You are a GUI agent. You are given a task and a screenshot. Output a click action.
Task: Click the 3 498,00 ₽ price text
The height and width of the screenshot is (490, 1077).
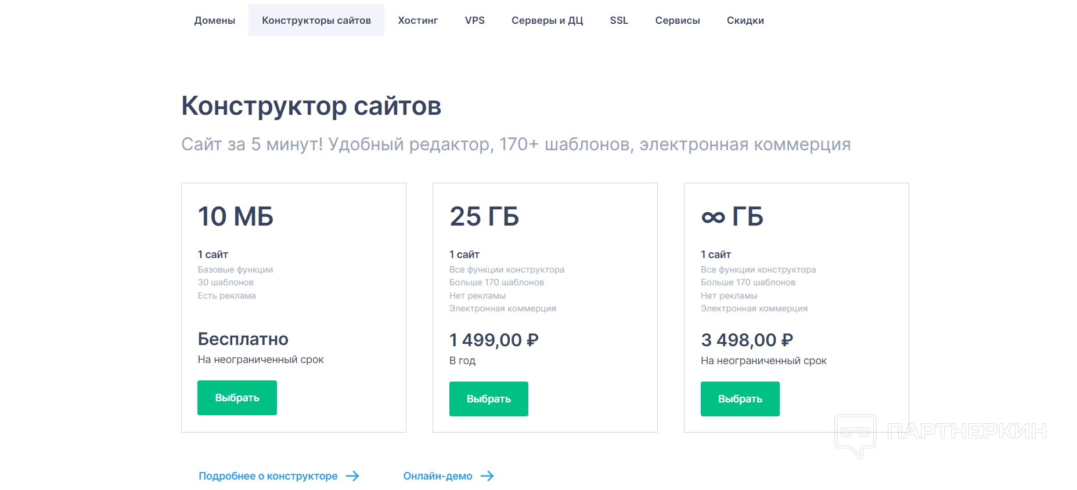point(747,340)
